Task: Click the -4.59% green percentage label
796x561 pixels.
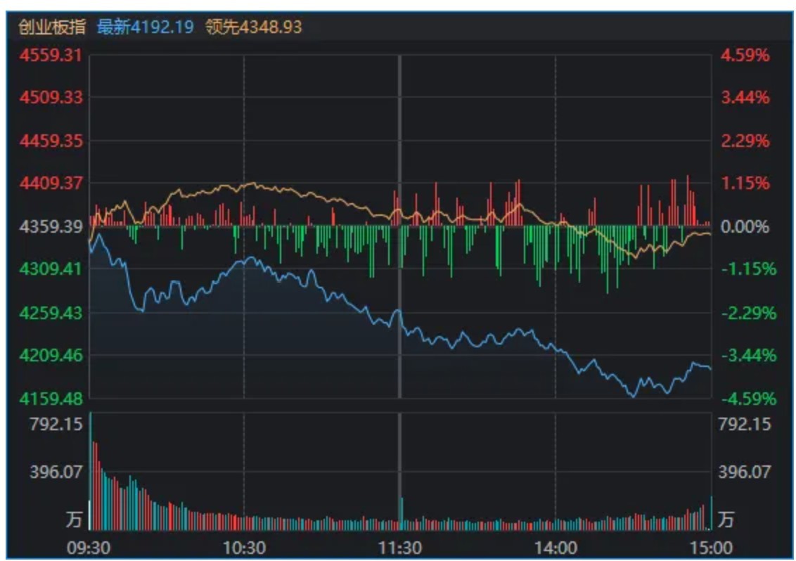Action: tap(749, 399)
